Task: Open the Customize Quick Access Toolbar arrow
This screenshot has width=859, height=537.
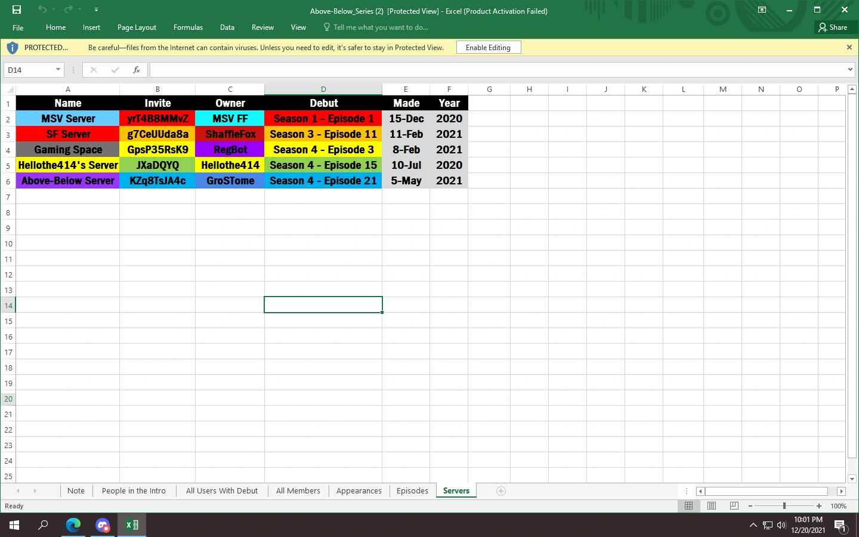Action: click(x=96, y=10)
